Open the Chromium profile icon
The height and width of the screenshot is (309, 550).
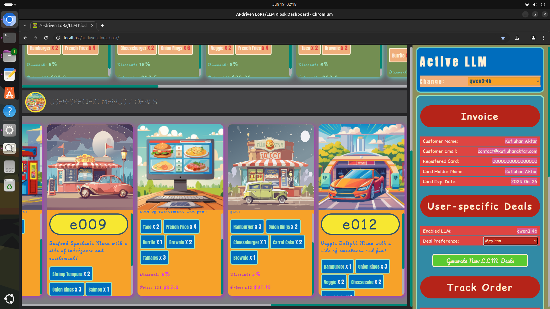[533, 38]
